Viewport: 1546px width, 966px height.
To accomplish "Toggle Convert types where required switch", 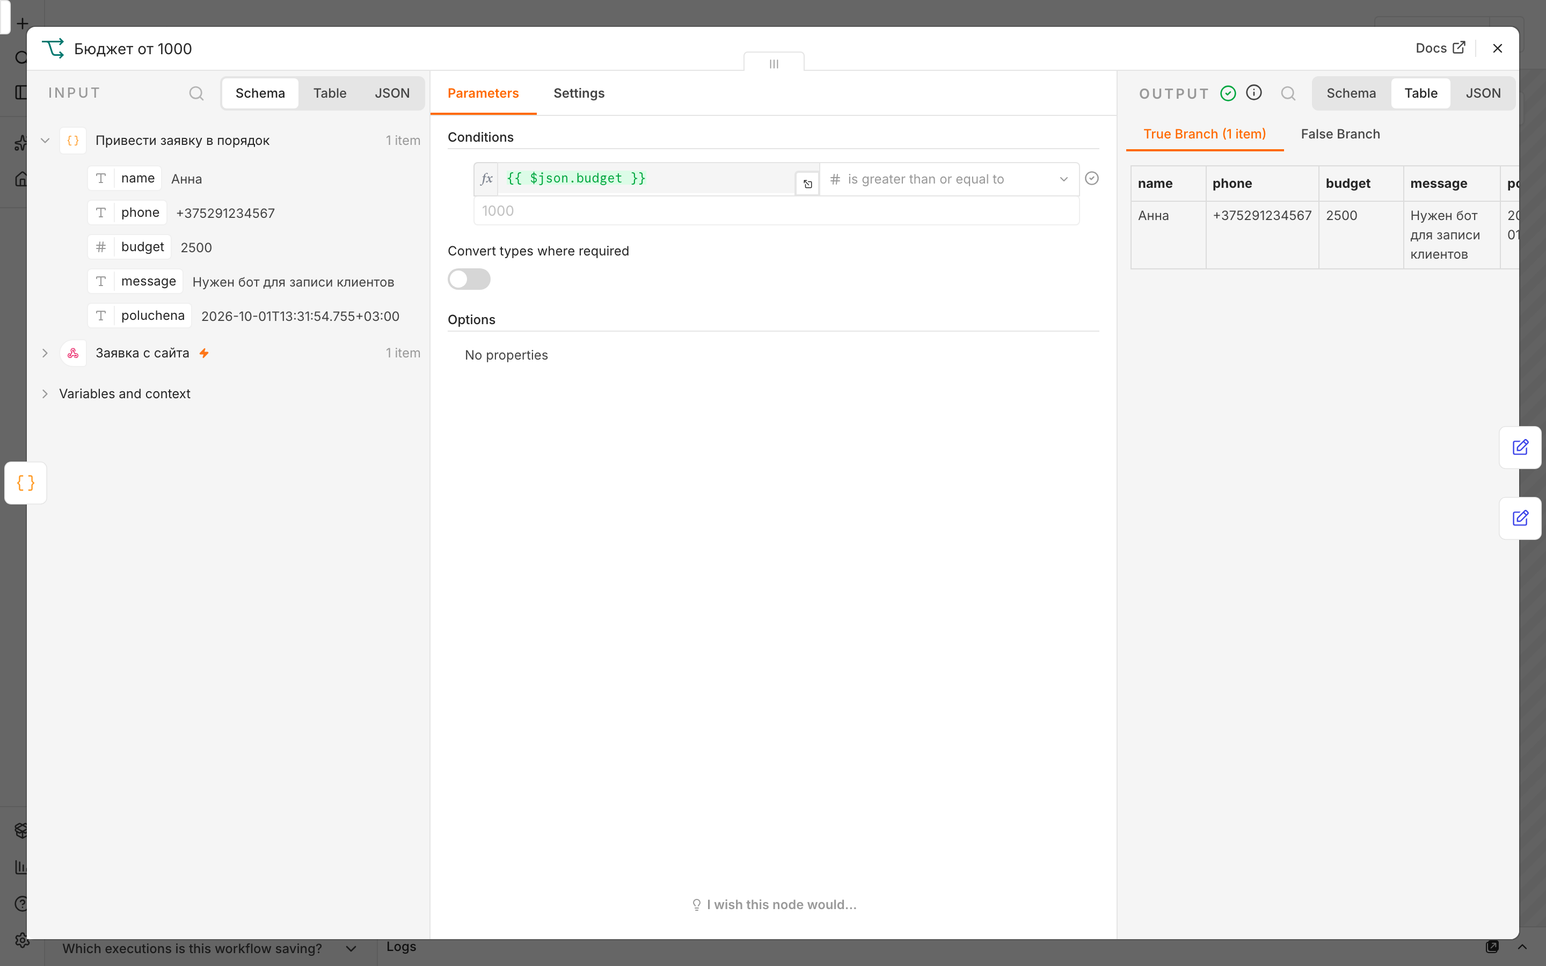I will coord(469,279).
